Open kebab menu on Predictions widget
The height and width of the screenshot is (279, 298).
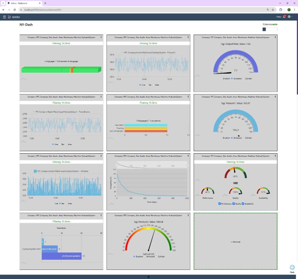click(x=101, y=215)
